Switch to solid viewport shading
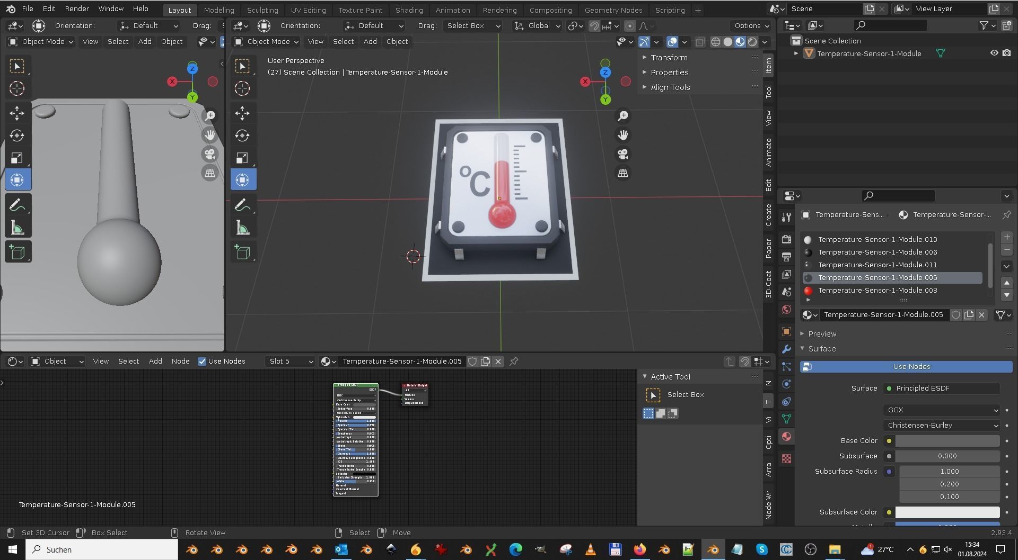The height and width of the screenshot is (560, 1018). (x=727, y=42)
